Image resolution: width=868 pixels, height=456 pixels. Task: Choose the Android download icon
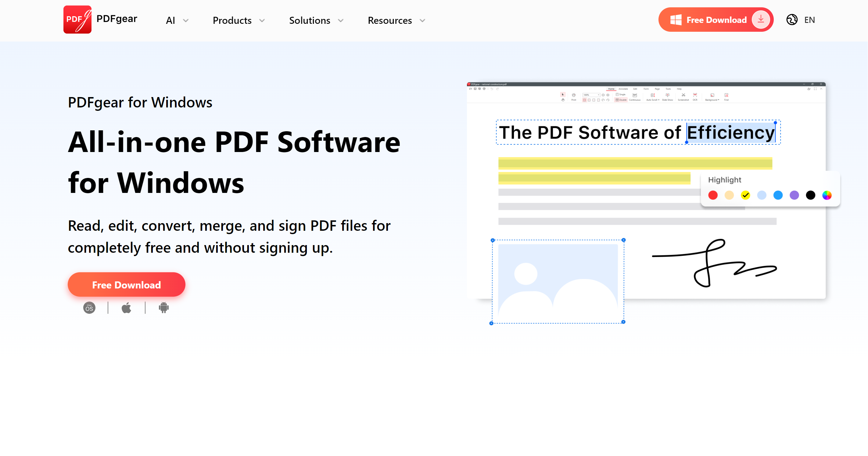pos(164,308)
